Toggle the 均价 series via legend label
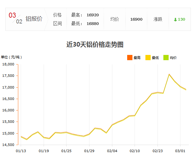This screenshot has width=194, height=162. point(173,58)
